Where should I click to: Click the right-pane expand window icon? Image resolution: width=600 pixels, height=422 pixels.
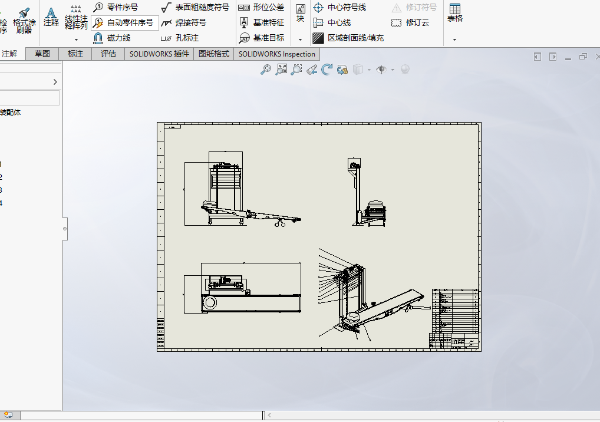(x=552, y=57)
